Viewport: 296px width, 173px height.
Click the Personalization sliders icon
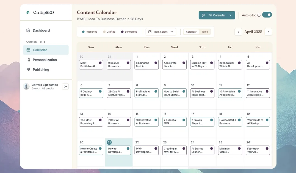(28, 60)
